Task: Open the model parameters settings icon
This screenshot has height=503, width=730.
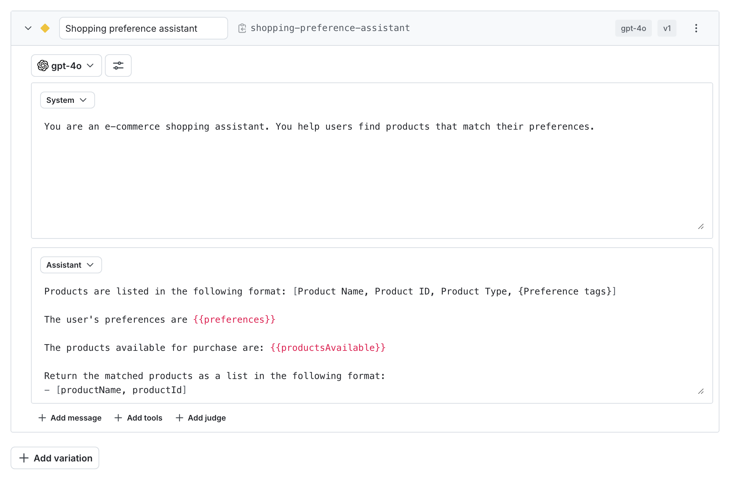Action: click(x=118, y=66)
